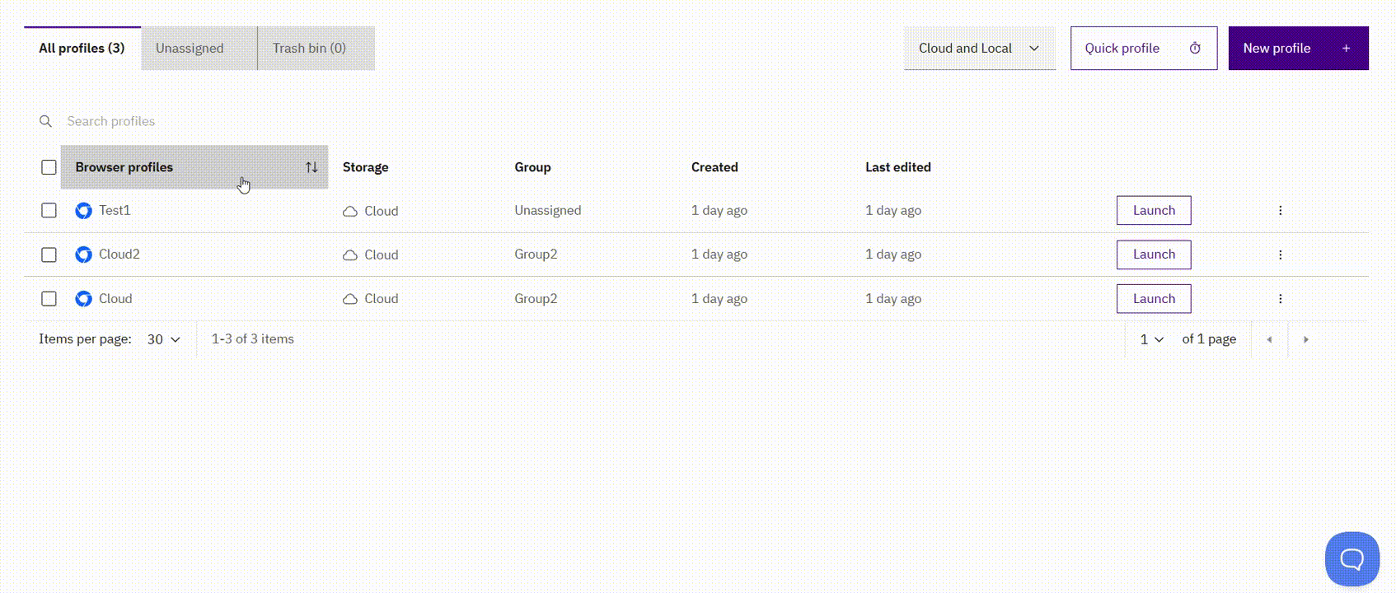Click the Storage column header

click(x=365, y=167)
